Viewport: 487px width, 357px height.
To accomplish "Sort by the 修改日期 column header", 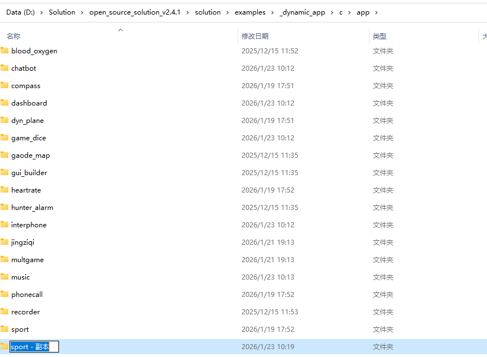I will point(255,36).
